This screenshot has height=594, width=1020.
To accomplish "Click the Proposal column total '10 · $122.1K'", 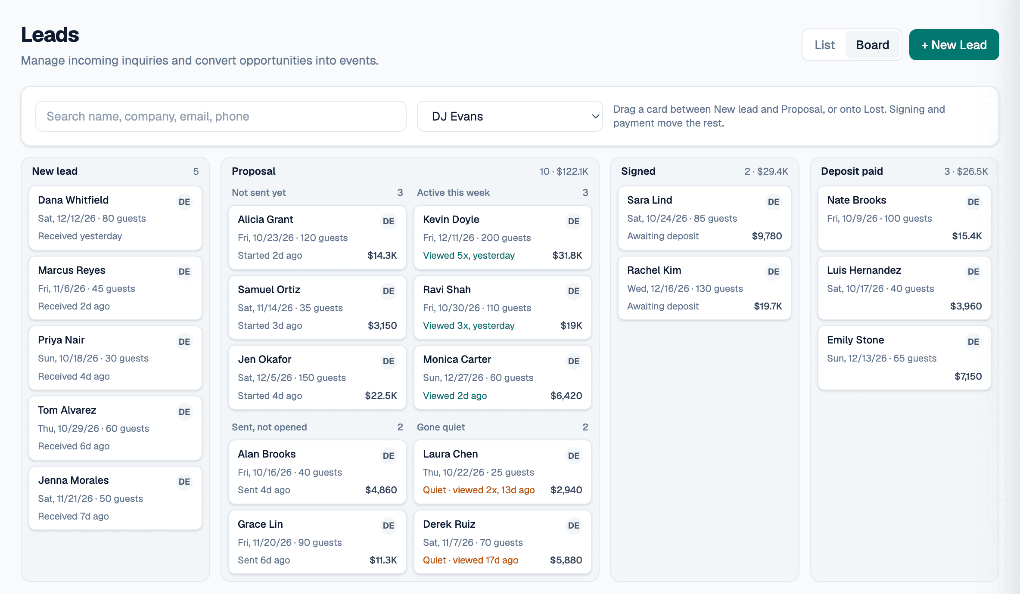I will click(564, 171).
